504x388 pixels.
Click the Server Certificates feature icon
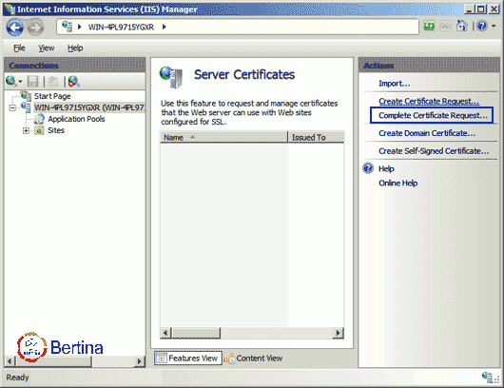pos(171,77)
